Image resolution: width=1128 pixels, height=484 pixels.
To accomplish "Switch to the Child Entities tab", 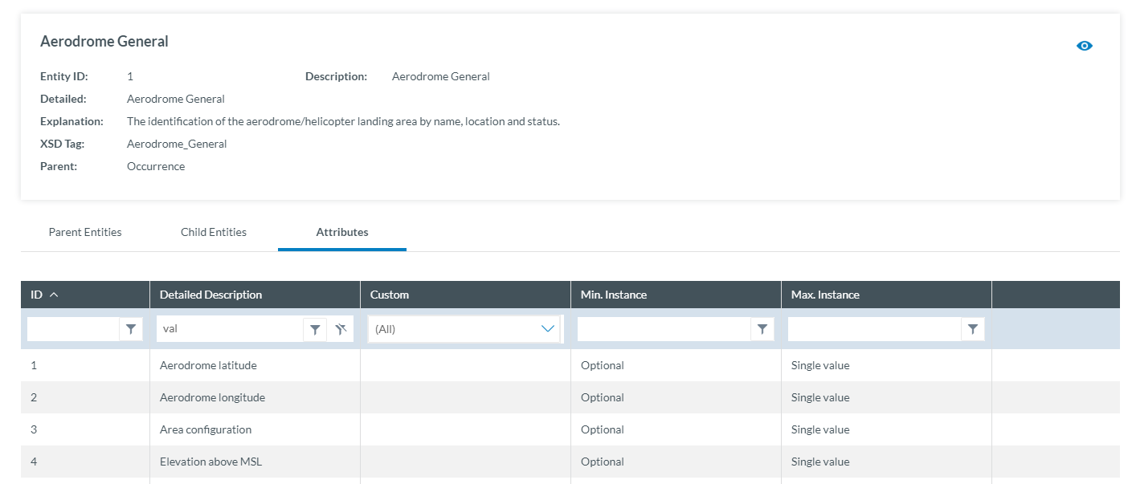I will (x=214, y=232).
